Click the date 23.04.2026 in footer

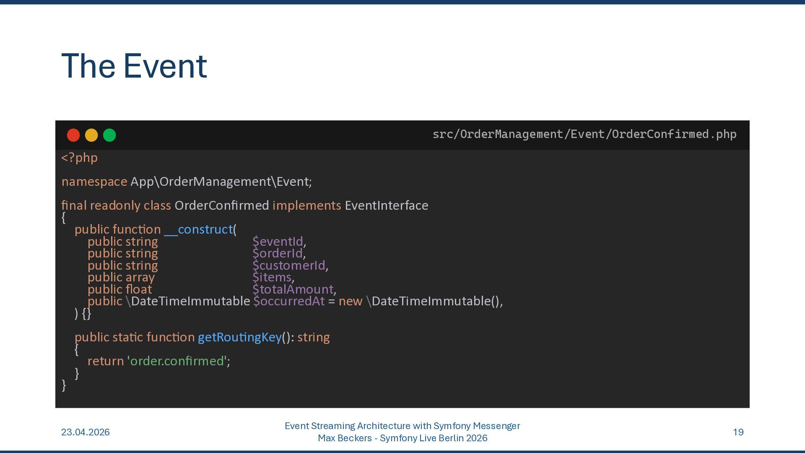(86, 432)
